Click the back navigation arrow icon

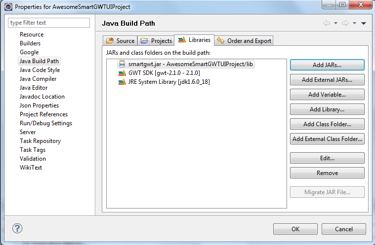click(327, 23)
